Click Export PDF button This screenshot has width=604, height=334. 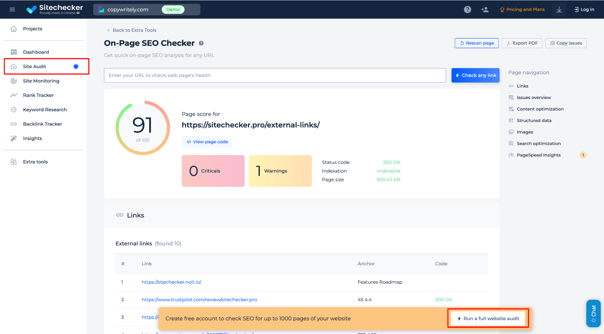coord(522,43)
